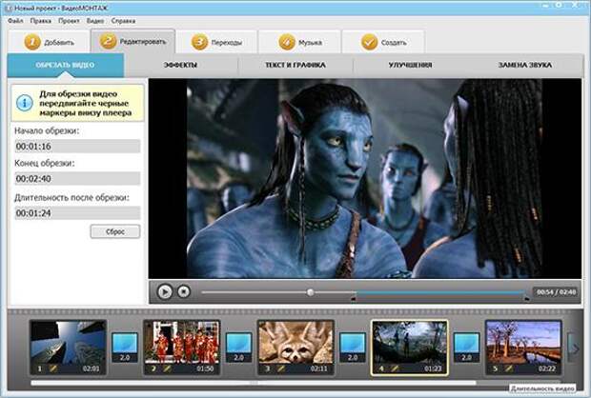Click the right black trim marker
The height and width of the screenshot is (398, 591).
coord(526,299)
